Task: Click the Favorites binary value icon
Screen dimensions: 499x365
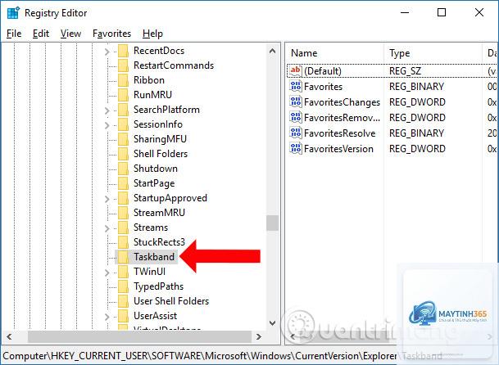Action: 296,86
